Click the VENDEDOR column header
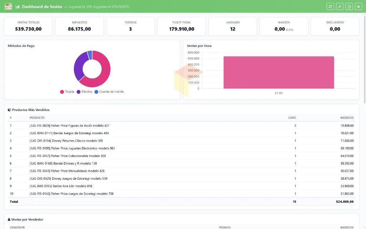Viewport: 366px width, 229px height. tap(17, 227)
